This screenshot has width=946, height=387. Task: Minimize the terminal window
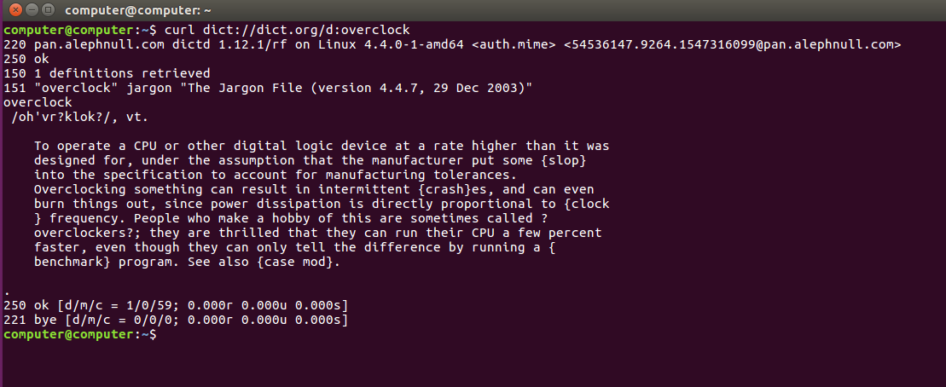pos(32,10)
